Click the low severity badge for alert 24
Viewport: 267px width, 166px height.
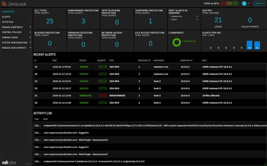coord(103,74)
